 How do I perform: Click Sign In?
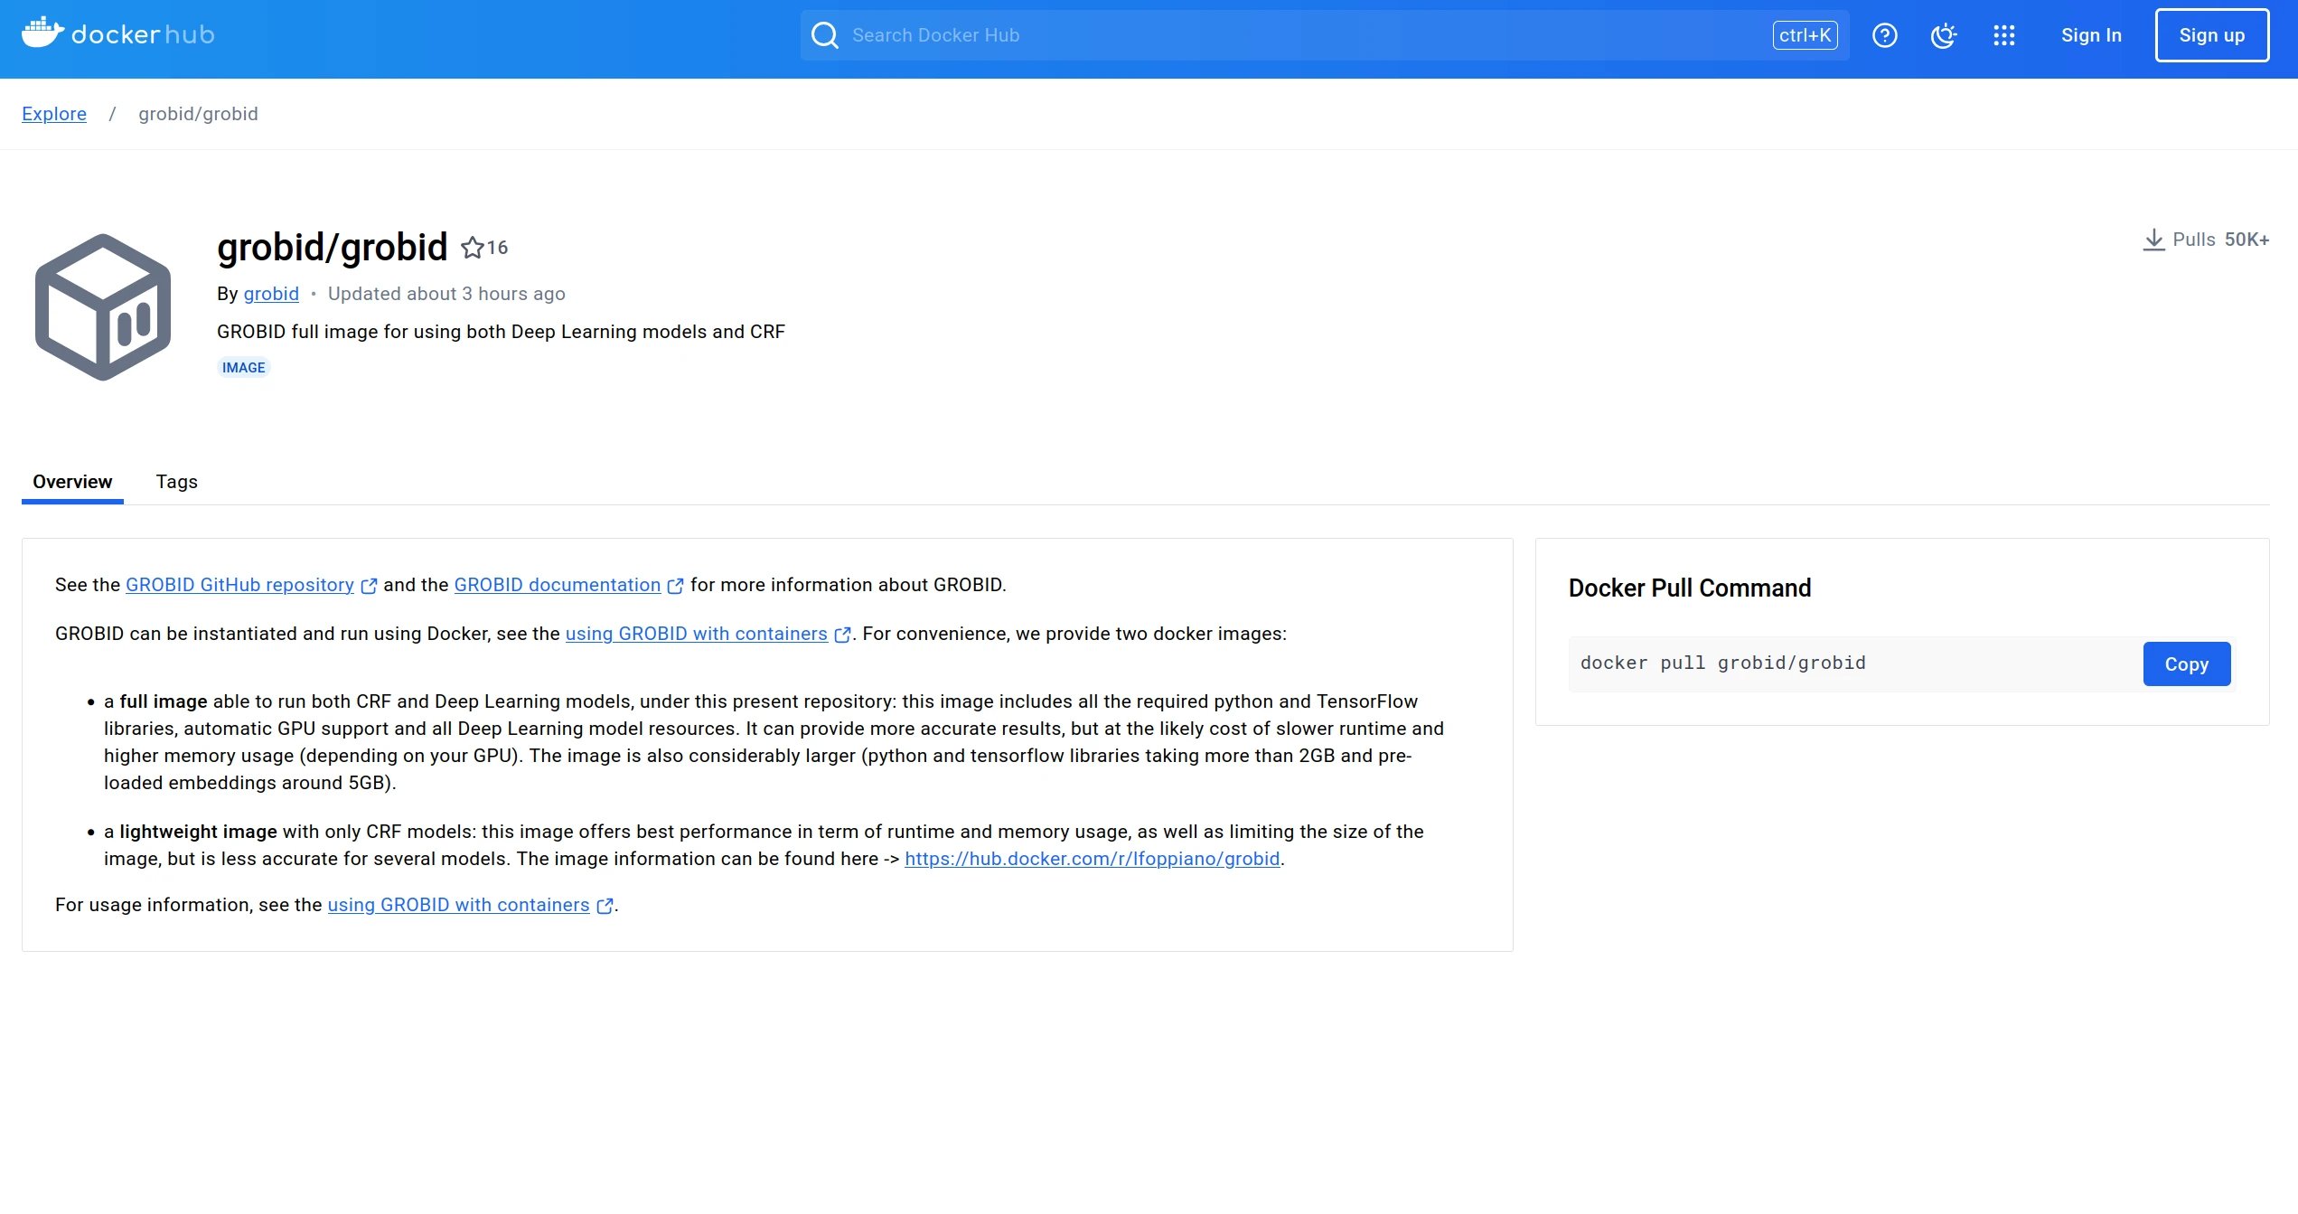(2091, 35)
